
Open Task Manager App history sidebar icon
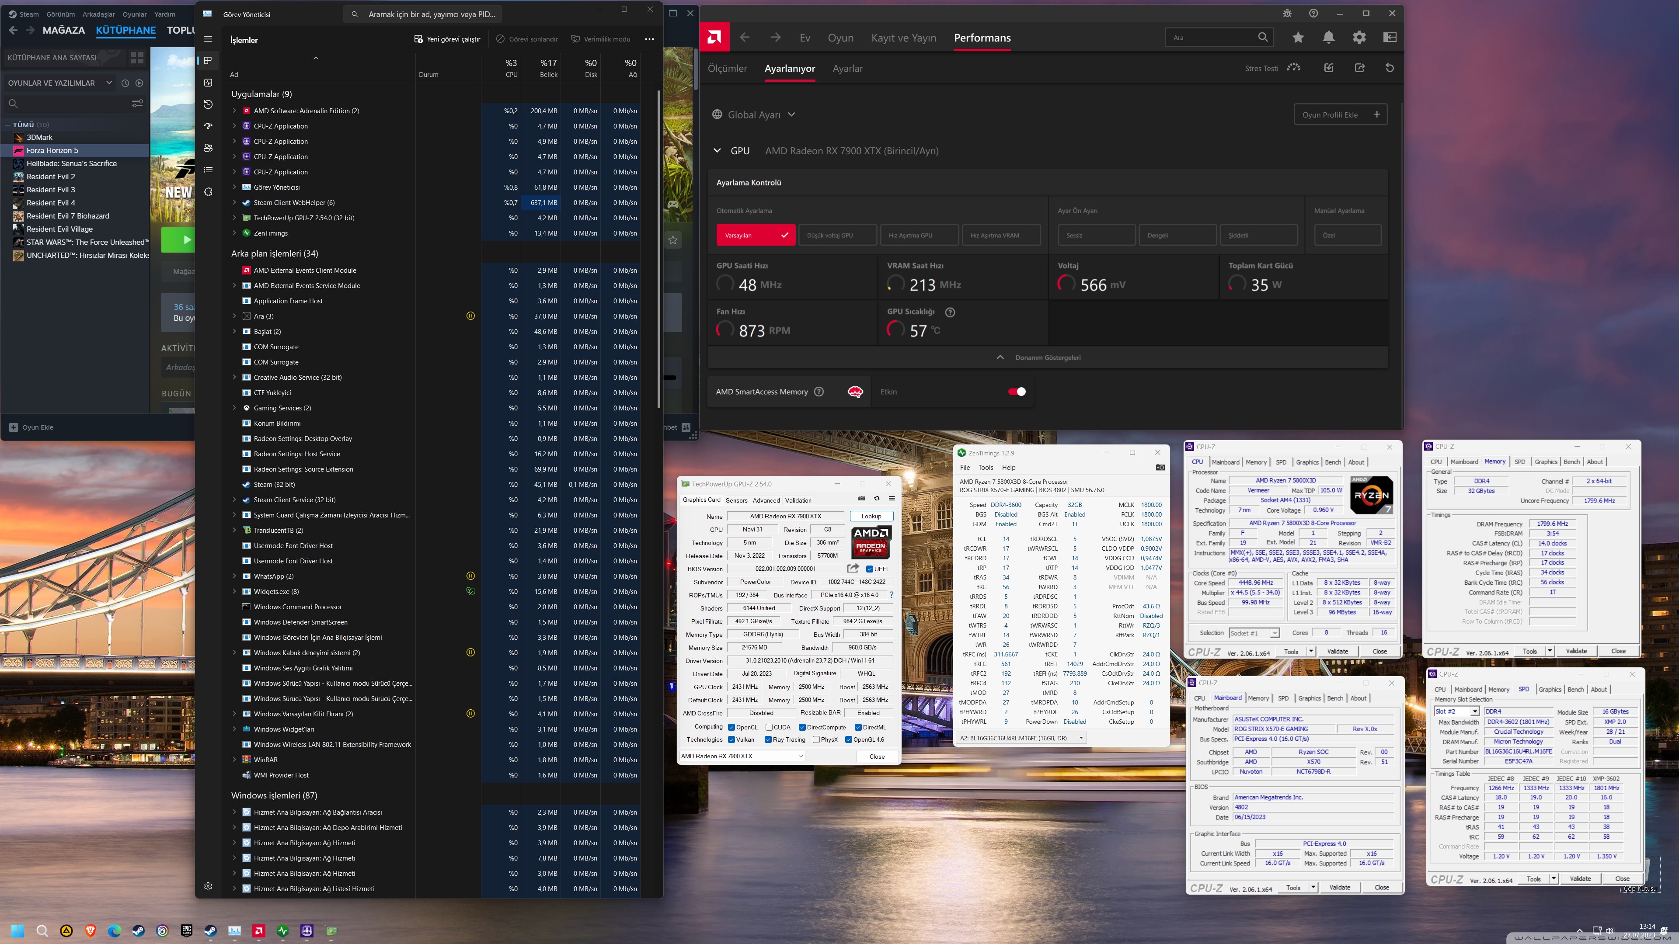tap(208, 104)
